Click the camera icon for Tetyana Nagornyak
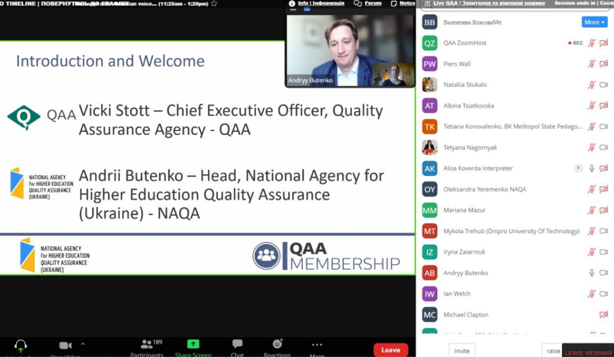The width and height of the screenshot is (614, 357). click(604, 147)
